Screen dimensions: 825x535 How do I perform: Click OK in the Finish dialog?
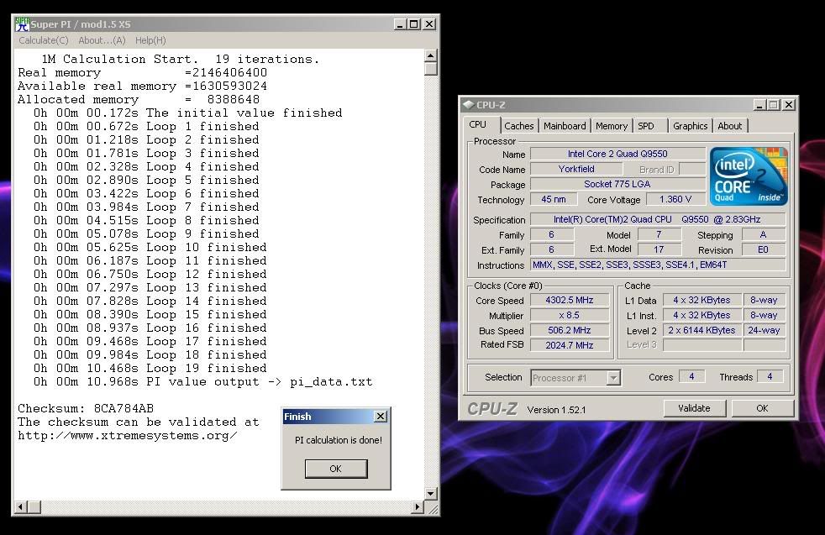click(336, 469)
